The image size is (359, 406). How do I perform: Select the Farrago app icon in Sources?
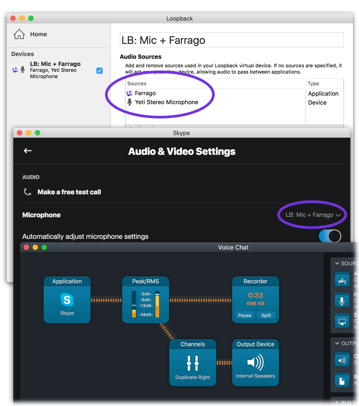click(x=129, y=93)
